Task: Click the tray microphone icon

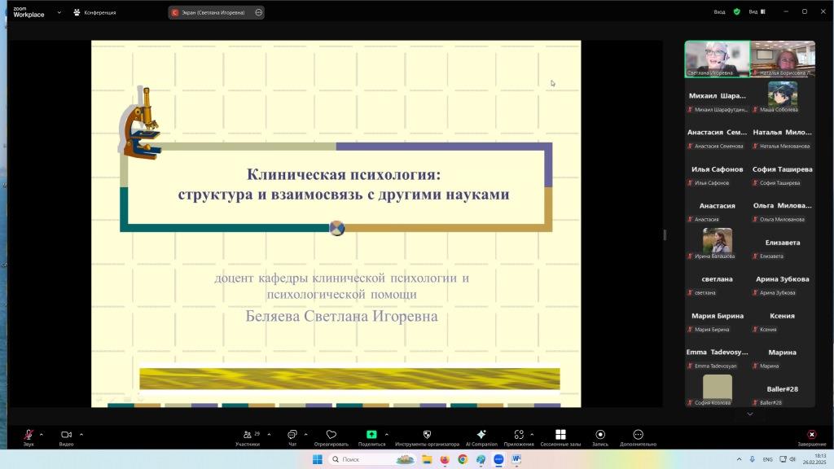Action: click(752, 459)
